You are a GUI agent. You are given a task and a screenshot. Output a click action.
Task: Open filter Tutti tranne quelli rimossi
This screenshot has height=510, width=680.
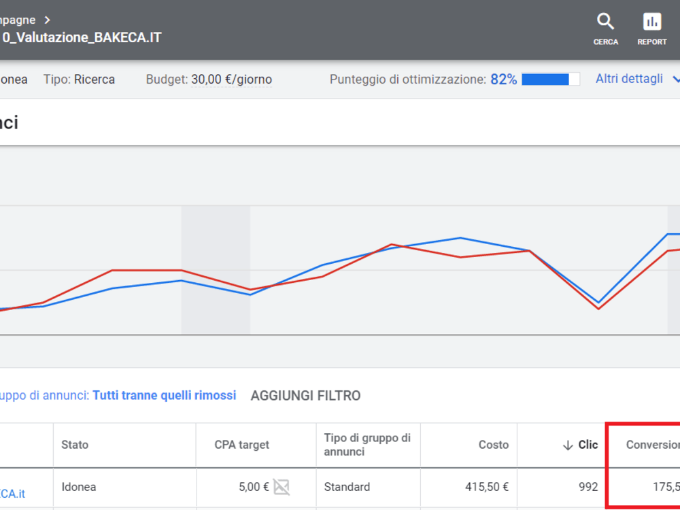(x=165, y=396)
